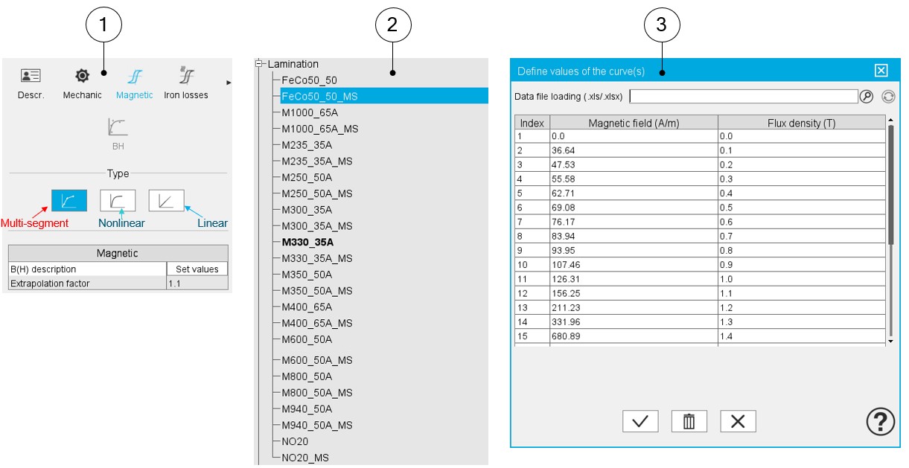Select the Multi-segment curve type

[68, 200]
